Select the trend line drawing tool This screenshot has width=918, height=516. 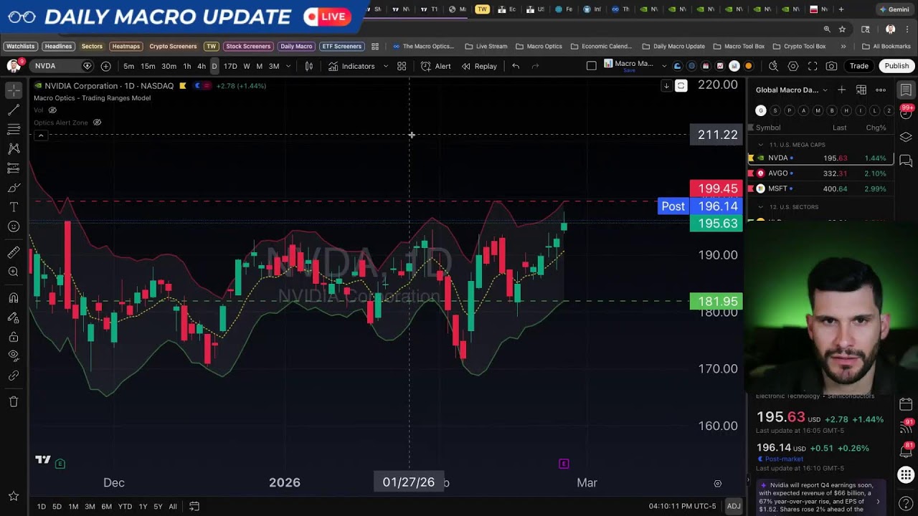tap(13, 110)
